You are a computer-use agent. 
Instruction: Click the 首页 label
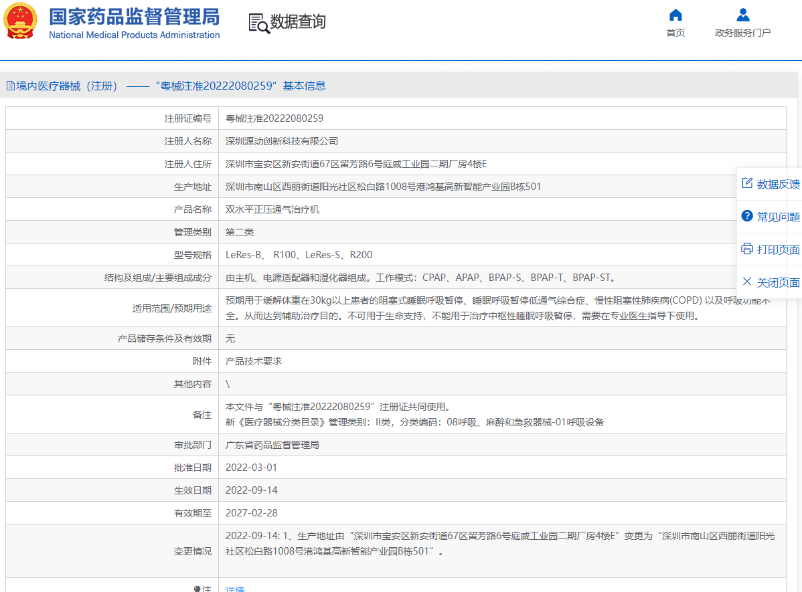675,33
